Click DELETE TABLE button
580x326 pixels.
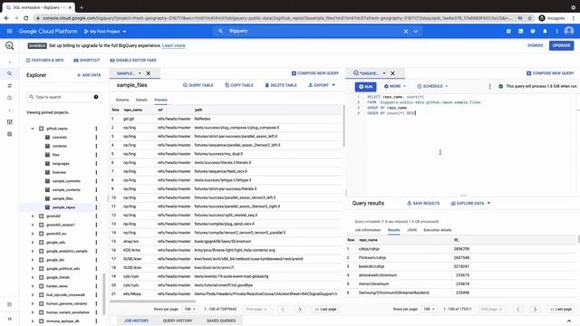[x=281, y=85]
